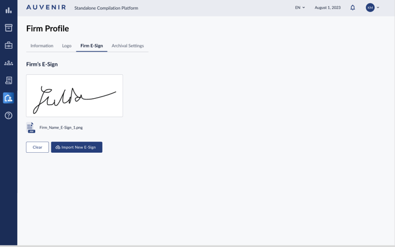Click the signature preview image

[x=75, y=96]
